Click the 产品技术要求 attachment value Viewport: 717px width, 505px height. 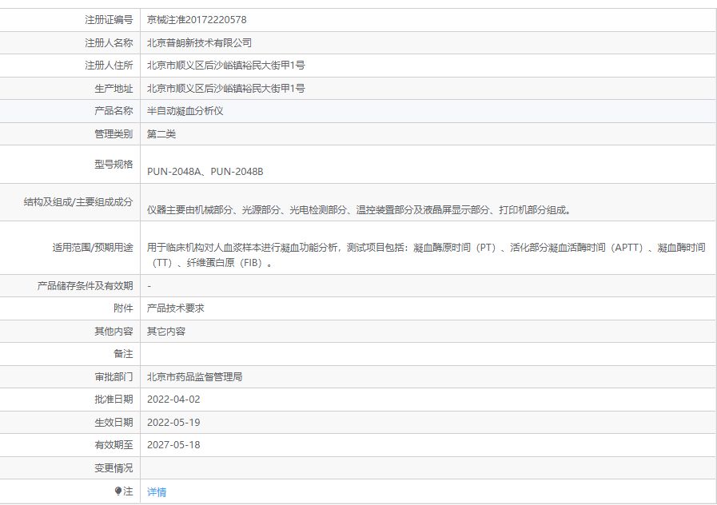[x=175, y=308]
